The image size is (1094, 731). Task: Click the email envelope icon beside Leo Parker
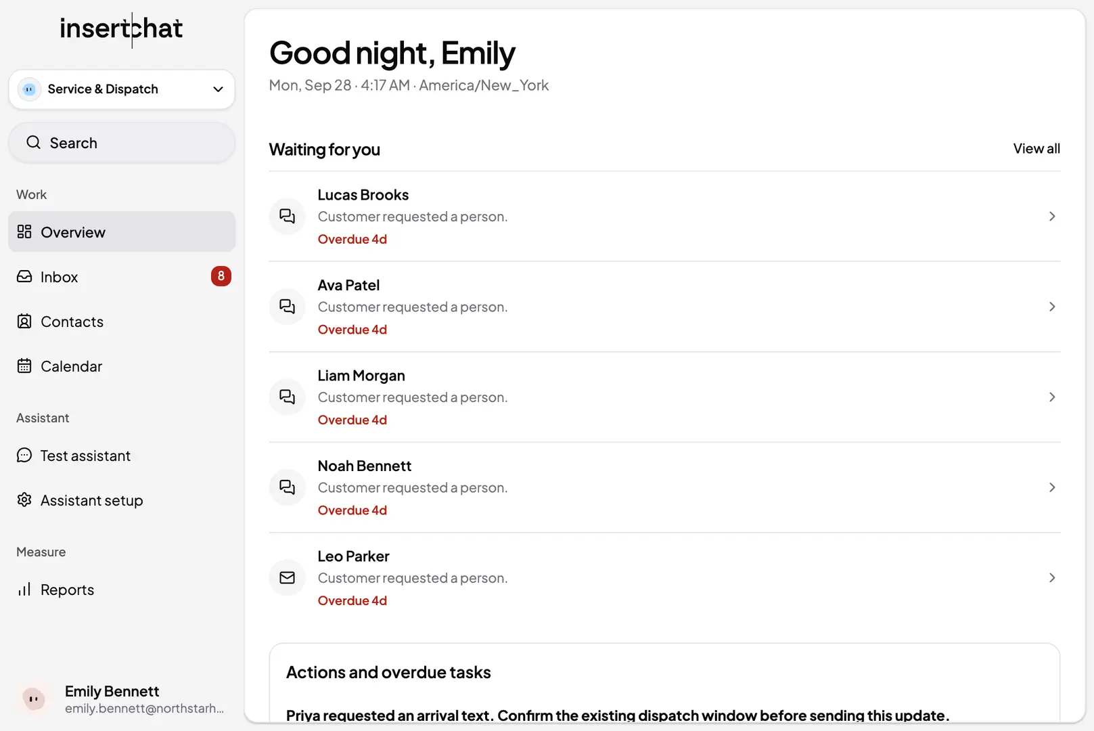click(288, 577)
